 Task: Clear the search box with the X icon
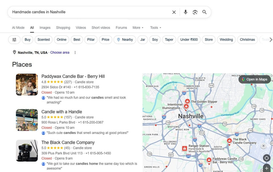pos(174,12)
